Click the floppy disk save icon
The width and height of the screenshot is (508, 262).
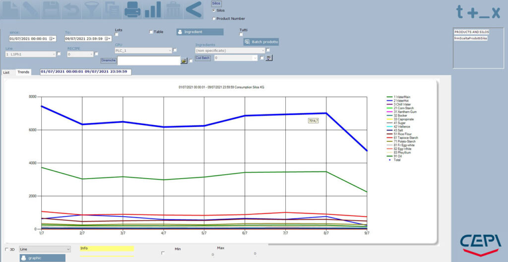(51, 10)
